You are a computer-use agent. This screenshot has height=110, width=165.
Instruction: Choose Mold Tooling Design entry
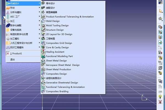point(73,26)
